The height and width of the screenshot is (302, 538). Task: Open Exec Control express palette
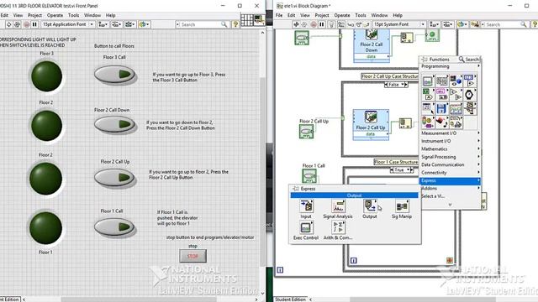[306, 230]
